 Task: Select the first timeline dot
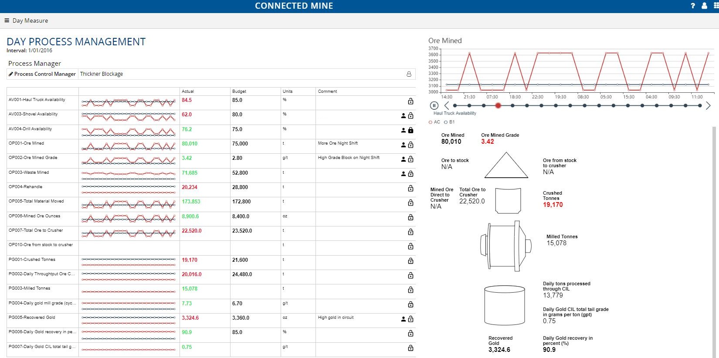coord(455,105)
